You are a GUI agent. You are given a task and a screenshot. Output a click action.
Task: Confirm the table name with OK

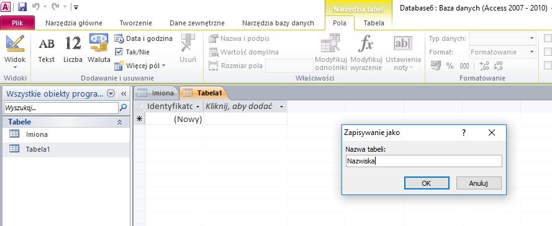click(427, 183)
